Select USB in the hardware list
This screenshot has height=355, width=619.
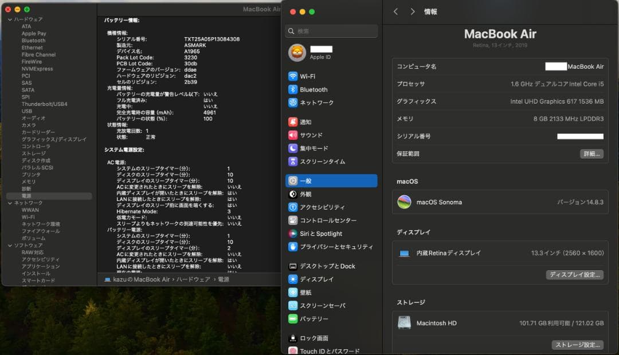click(26, 111)
